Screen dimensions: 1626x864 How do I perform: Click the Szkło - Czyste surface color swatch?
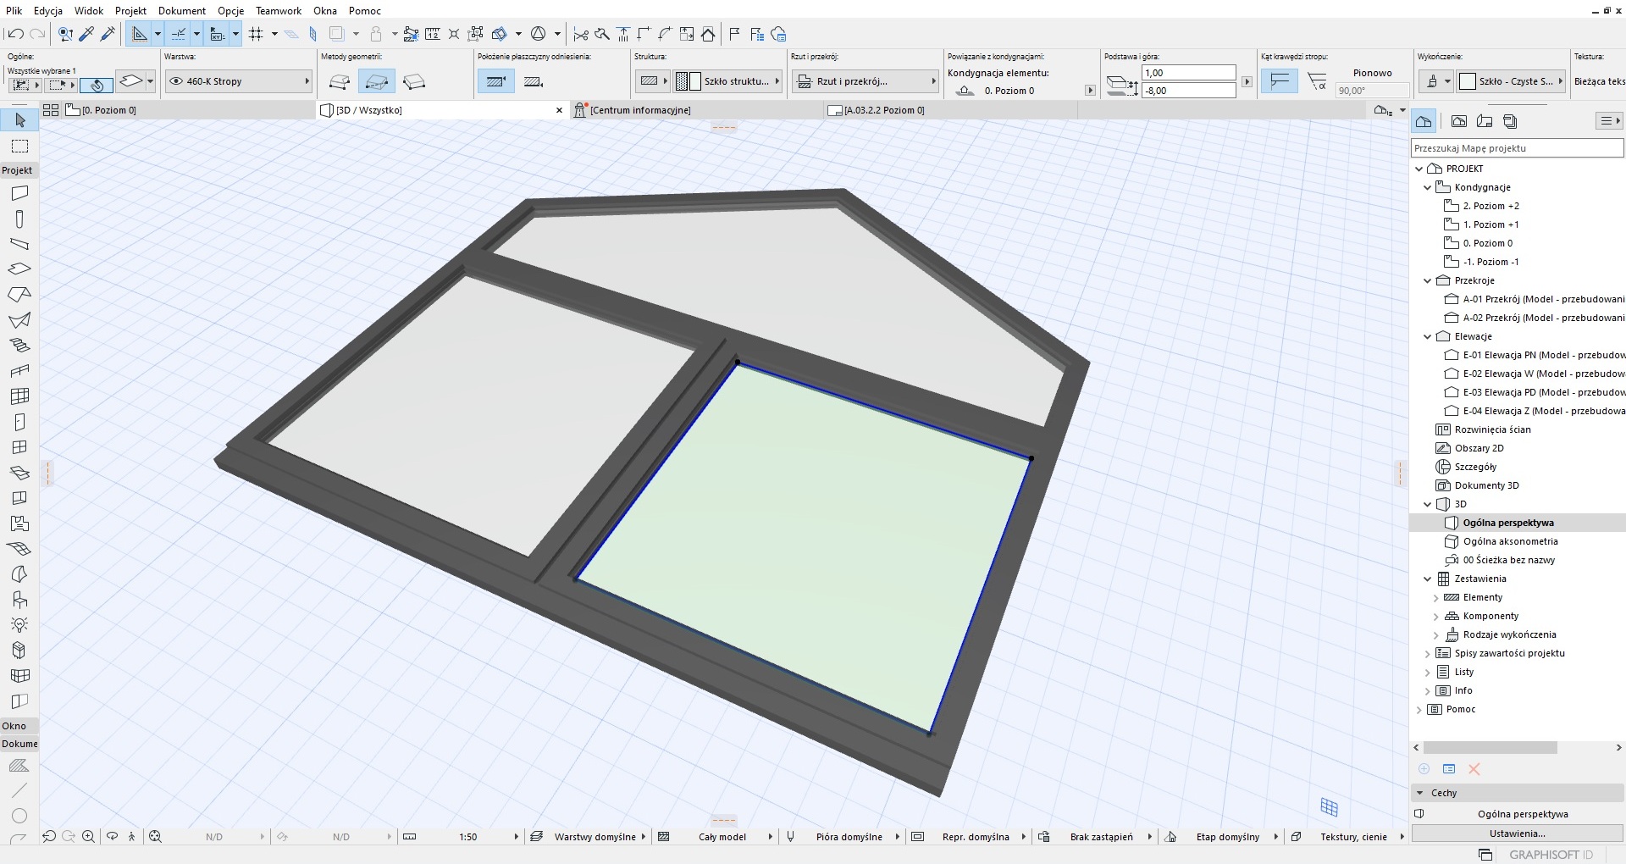pos(1468,81)
